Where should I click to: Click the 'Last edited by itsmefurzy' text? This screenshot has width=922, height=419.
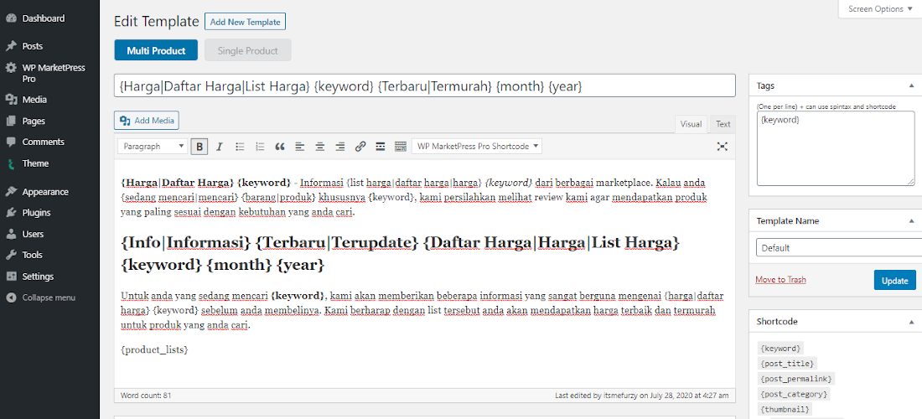point(641,396)
